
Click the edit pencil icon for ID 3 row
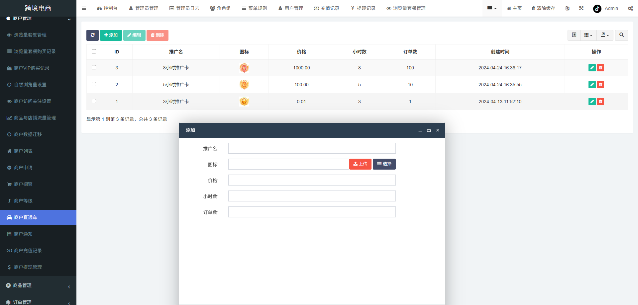click(x=592, y=68)
